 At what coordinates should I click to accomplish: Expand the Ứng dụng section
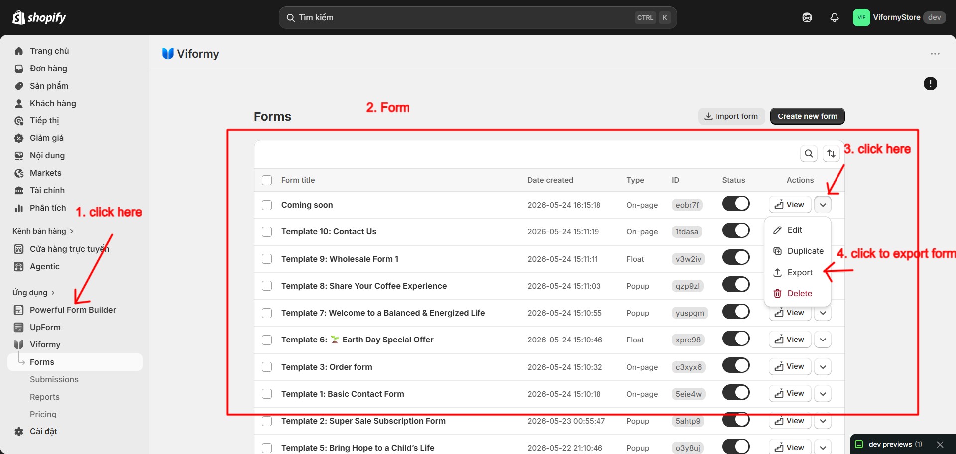[x=33, y=293]
